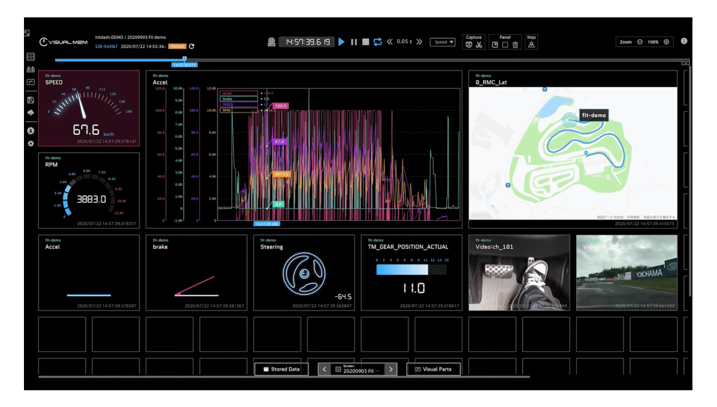
Task: Toggle the SPEED series in chart legend
Action: point(238,105)
